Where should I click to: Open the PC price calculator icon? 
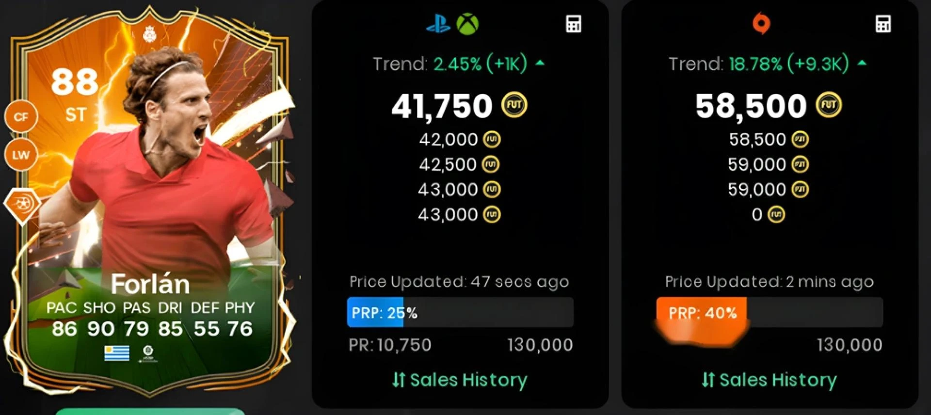click(883, 24)
